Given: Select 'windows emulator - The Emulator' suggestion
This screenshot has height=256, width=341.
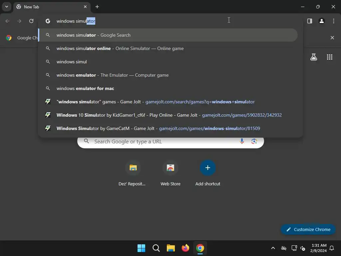Looking at the screenshot, I should click(x=168, y=75).
